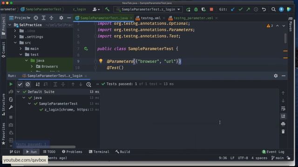The width and height of the screenshot is (298, 167).
Task: Collapse the SelPractice root folder
Action: point(10,25)
